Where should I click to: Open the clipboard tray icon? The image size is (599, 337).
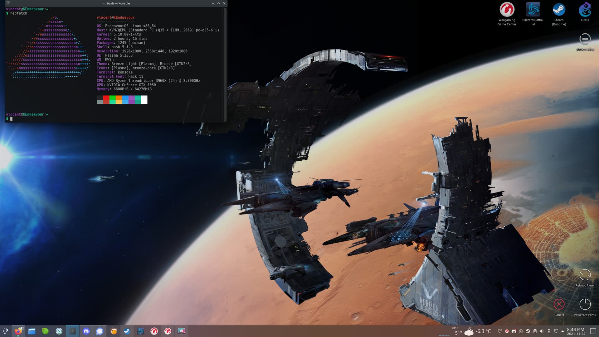535,331
